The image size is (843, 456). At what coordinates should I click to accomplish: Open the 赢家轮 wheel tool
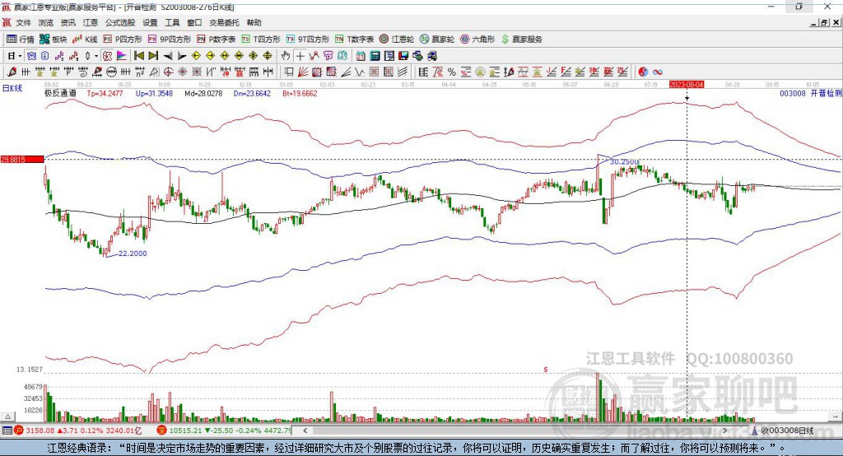437,40
